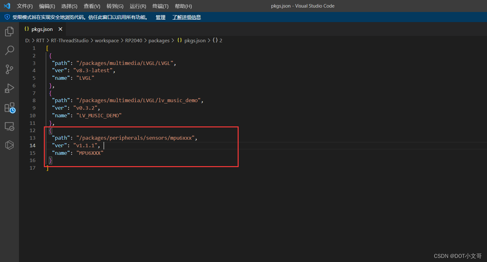487x262 pixels.
Task: Close the pkgs.json editor tab
Action: (60, 29)
